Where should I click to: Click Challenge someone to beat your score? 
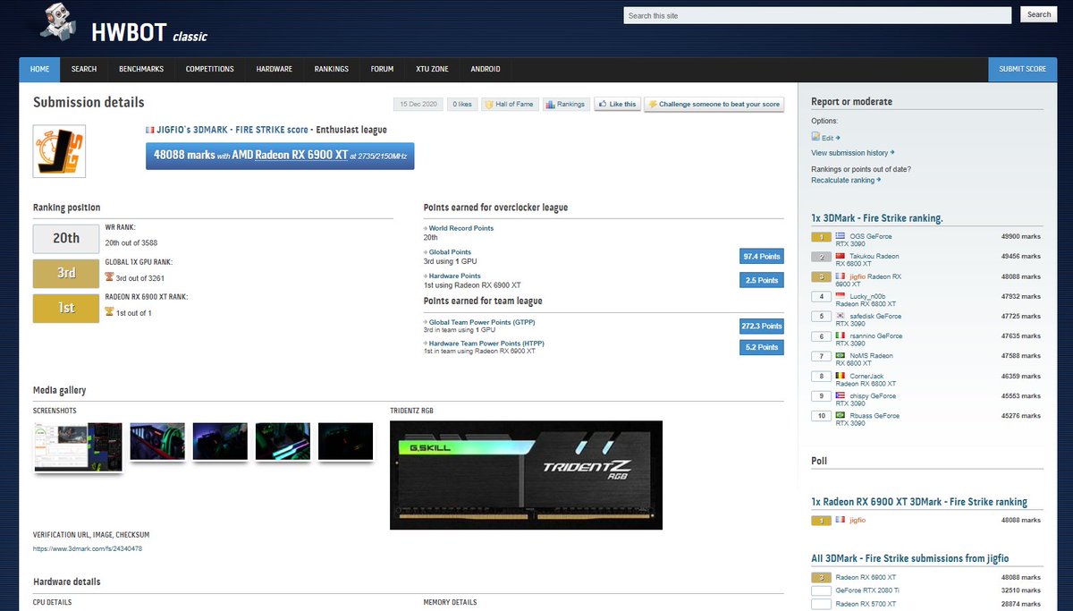(x=714, y=104)
